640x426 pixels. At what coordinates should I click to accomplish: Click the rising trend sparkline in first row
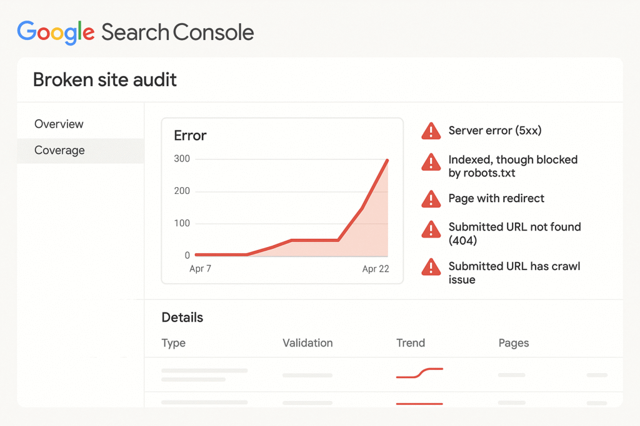tap(419, 373)
